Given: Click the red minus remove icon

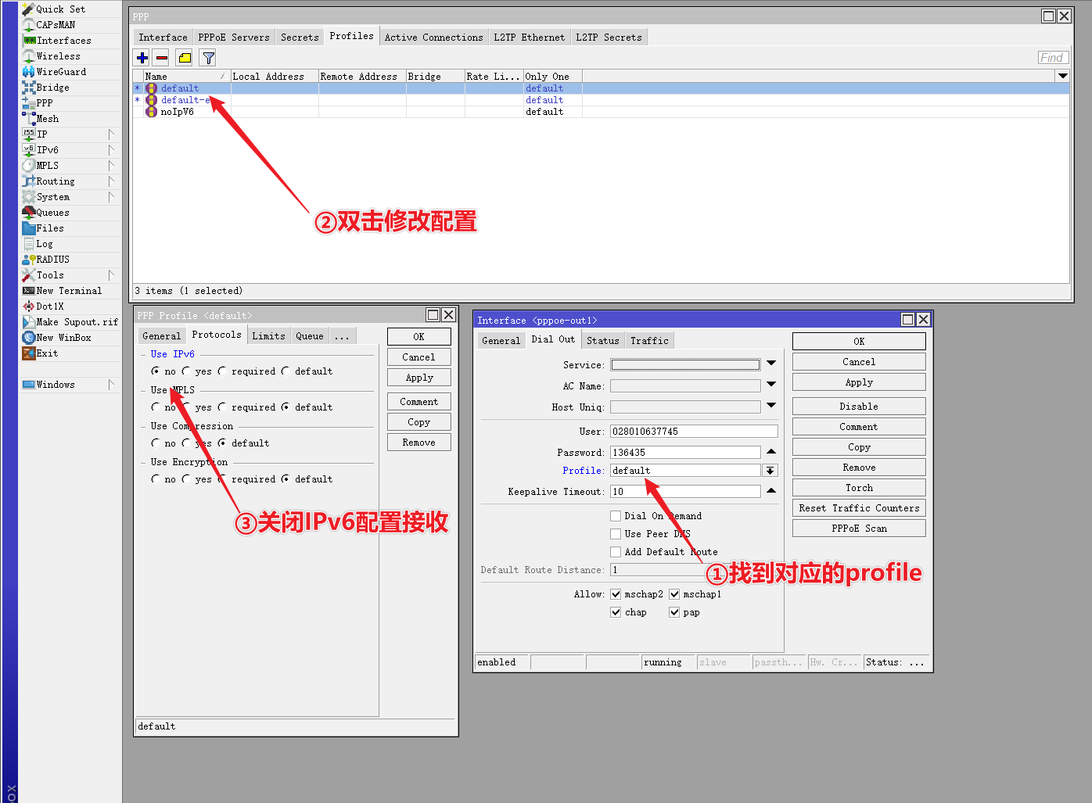Looking at the screenshot, I should pos(162,58).
